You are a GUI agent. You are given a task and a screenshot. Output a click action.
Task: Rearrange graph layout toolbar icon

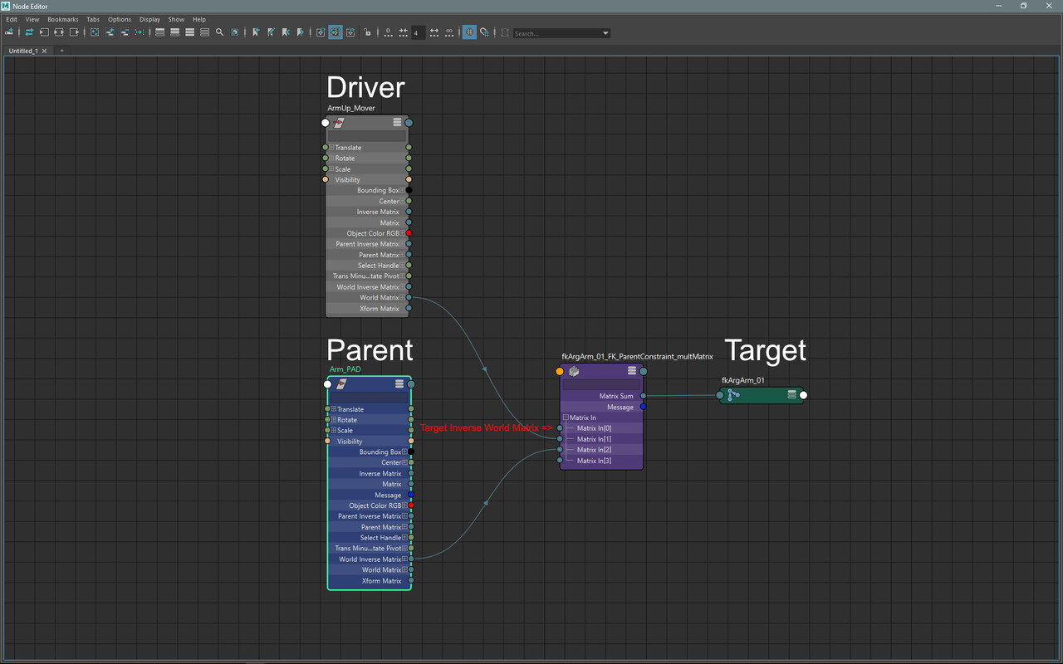click(140, 32)
